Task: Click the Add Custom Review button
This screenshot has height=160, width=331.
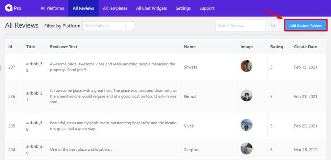Action: tap(306, 26)
